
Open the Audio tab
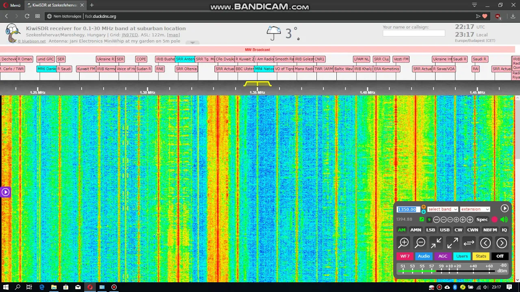tap(424, 256)
